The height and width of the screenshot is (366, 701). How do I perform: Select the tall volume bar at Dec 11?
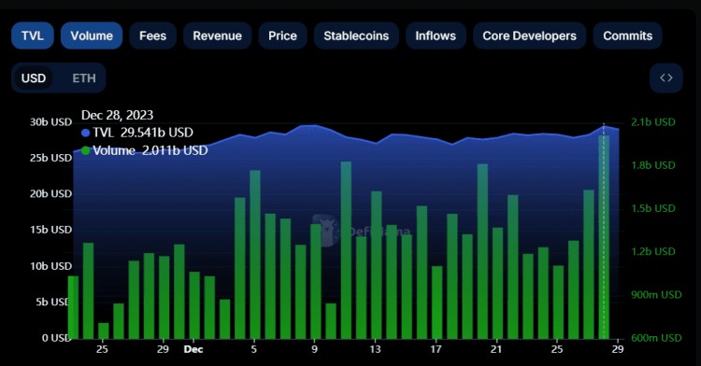[346, 250]
